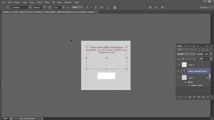Expand the status bar info arrow
214x120 pixels.
click(42, 119)
